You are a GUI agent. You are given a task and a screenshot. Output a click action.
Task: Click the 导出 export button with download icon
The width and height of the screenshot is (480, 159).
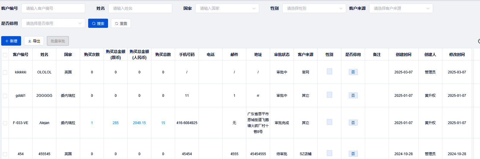pos(34,41)
